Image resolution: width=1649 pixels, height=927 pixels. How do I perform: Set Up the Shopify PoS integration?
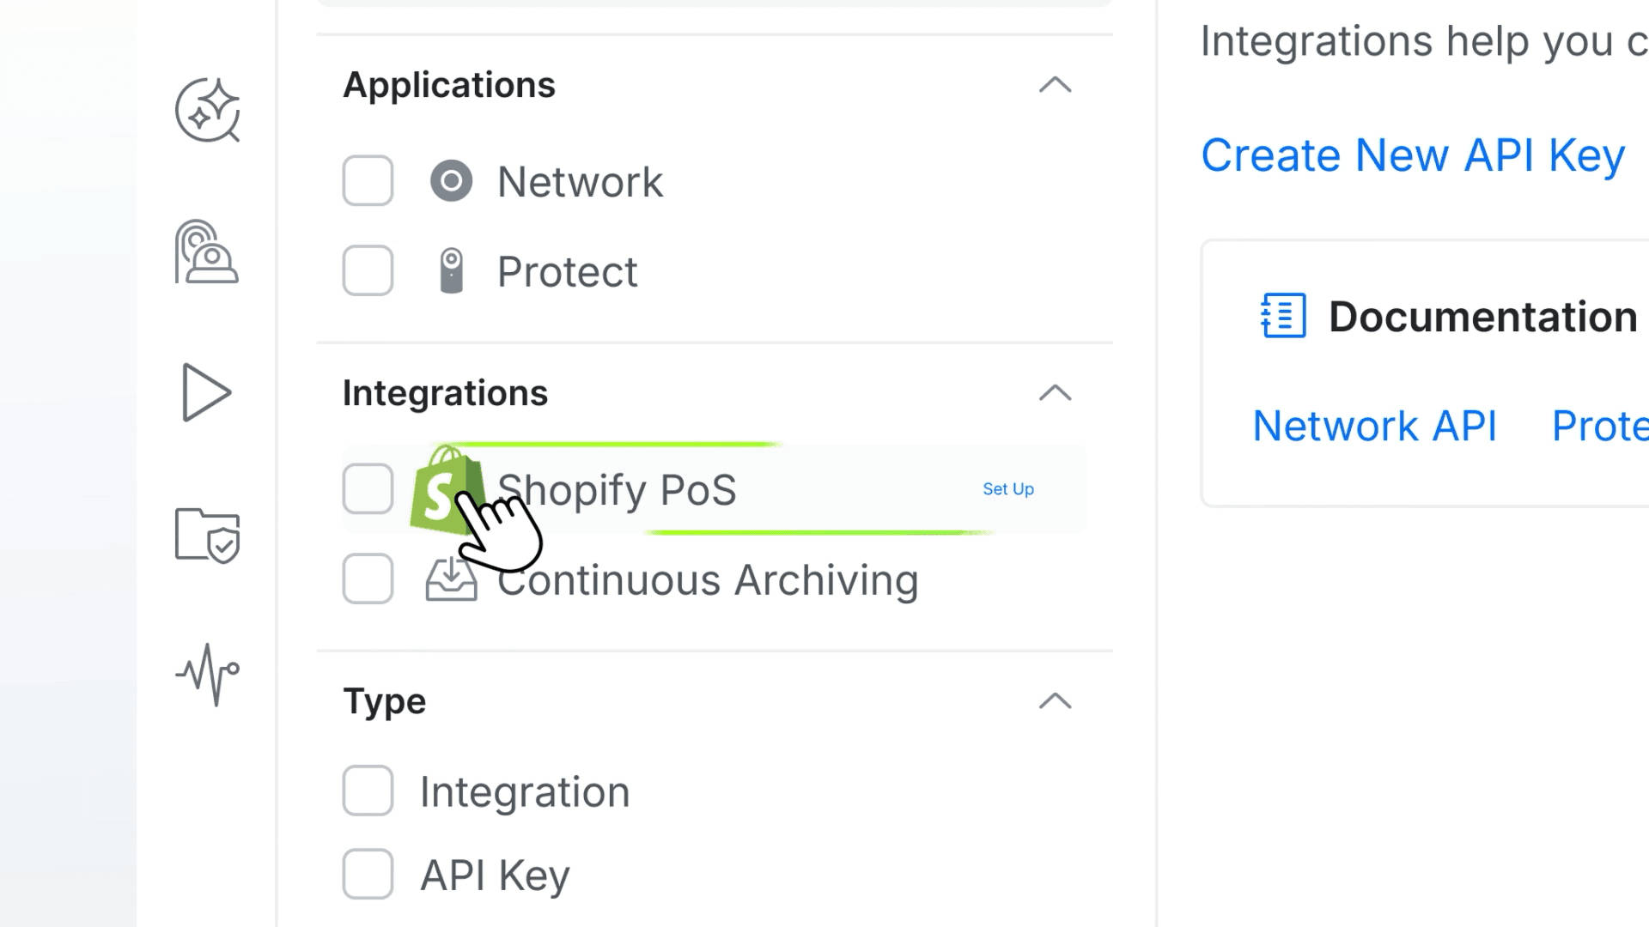pos(1008,489)
